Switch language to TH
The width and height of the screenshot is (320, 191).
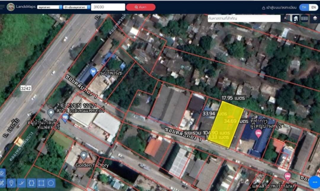304,7
